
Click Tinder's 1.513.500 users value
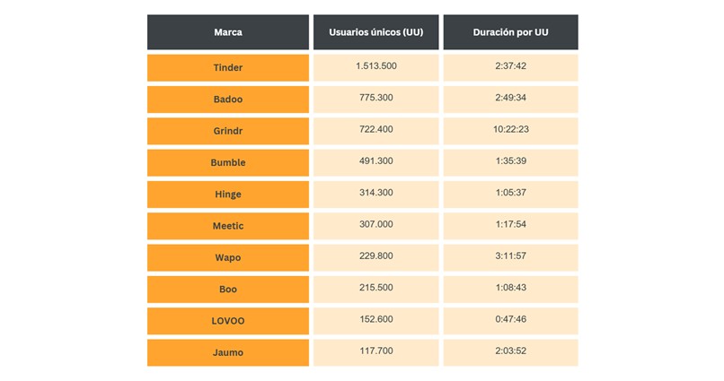click(375, 66)
